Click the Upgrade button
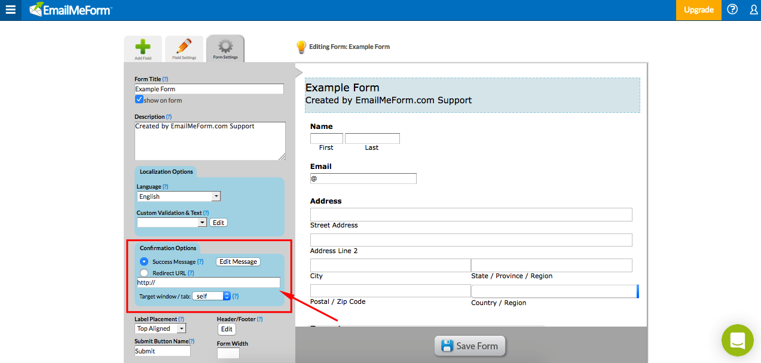This screenshot has width=761, height=363. tap(699, 10)
